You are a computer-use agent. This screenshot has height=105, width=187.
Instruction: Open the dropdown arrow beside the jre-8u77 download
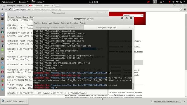coord(27,100)
